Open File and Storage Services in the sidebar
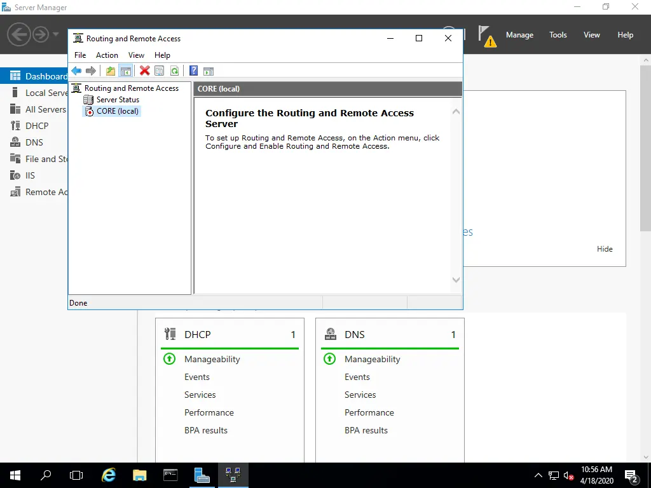Viewport: 651px width, 488px height. coord(34,159)
